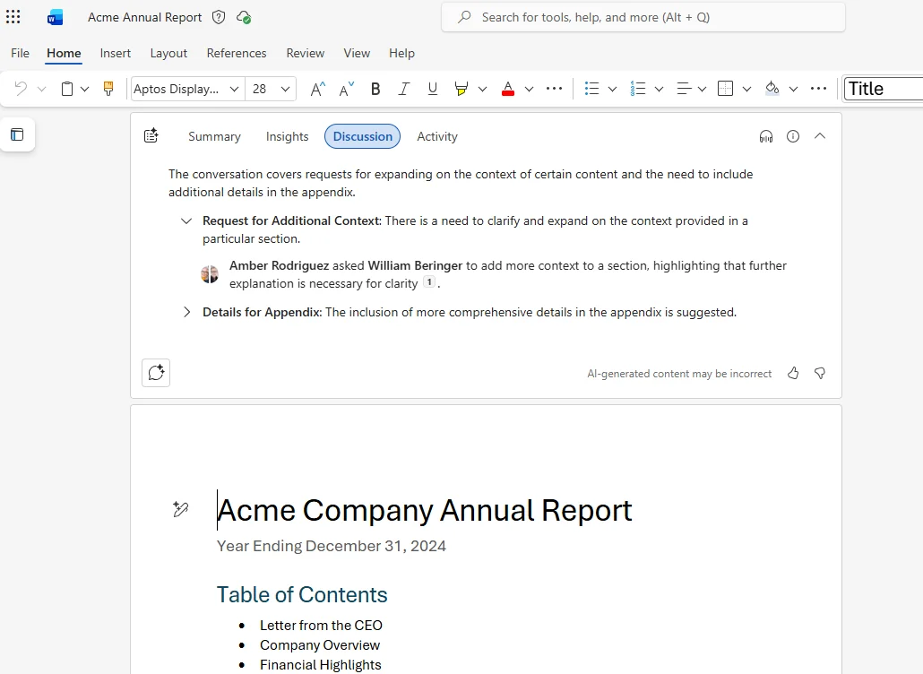Give thumbs down feedback
923x674 pixels.
820,373
